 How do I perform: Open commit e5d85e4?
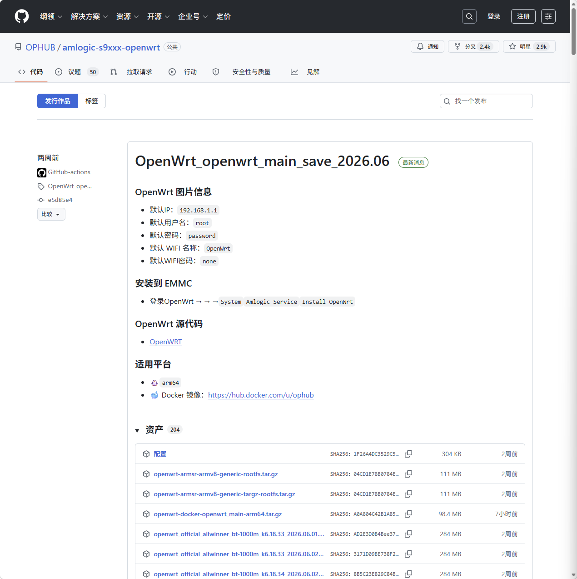60,200
